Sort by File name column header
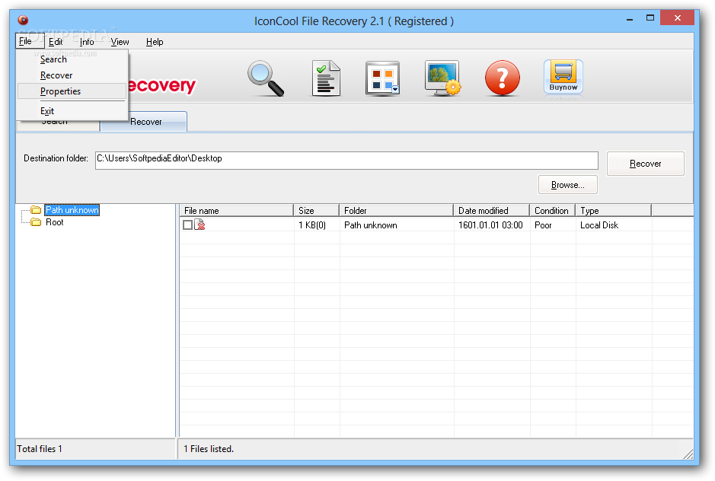This screenshot has height=481, width=715. point(236,211)
